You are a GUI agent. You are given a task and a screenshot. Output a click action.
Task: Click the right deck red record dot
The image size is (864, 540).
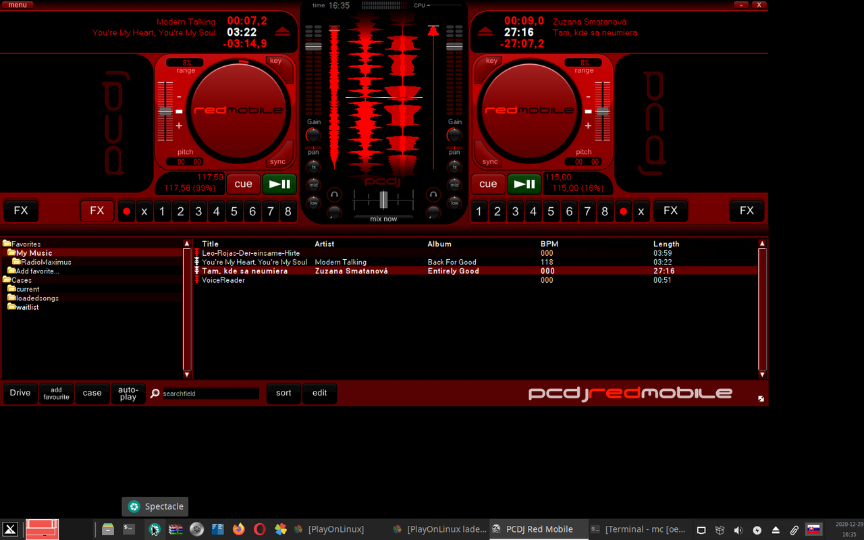point(623,212)
